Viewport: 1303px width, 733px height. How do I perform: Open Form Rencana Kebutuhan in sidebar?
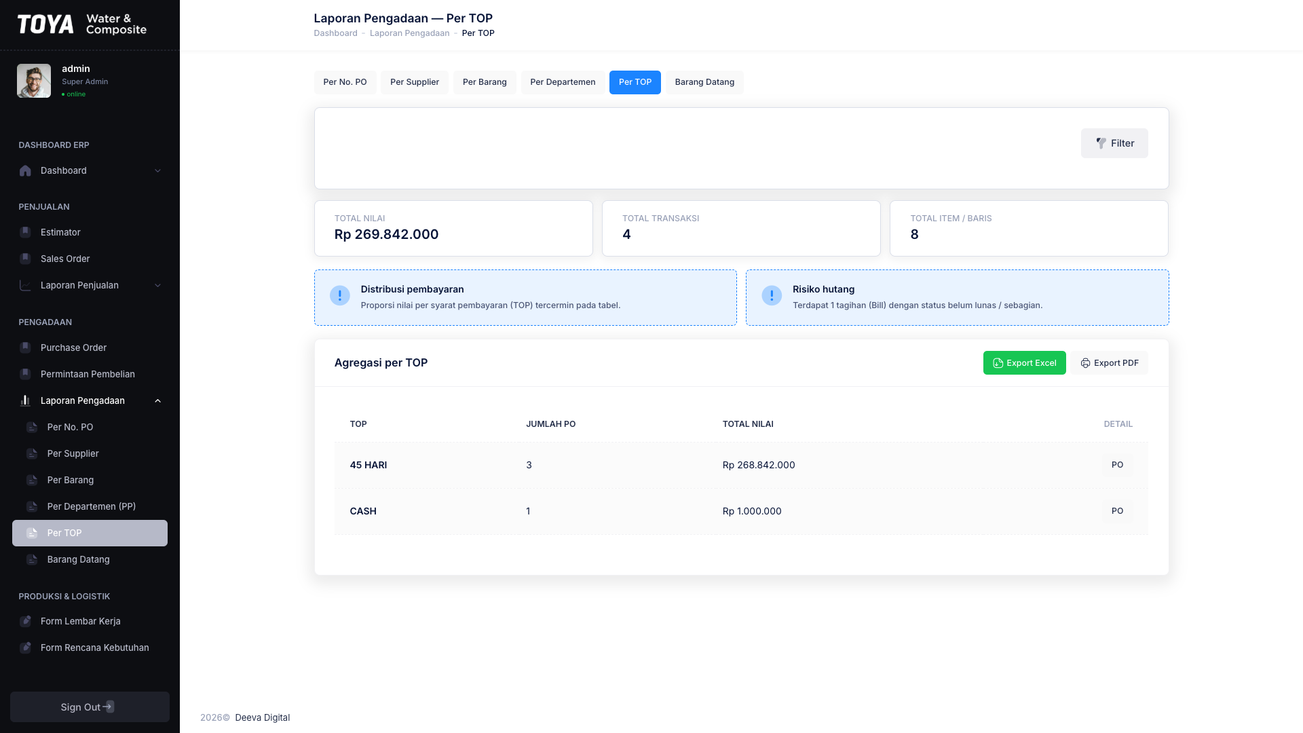pyautogui.click(x=90, y=647)
